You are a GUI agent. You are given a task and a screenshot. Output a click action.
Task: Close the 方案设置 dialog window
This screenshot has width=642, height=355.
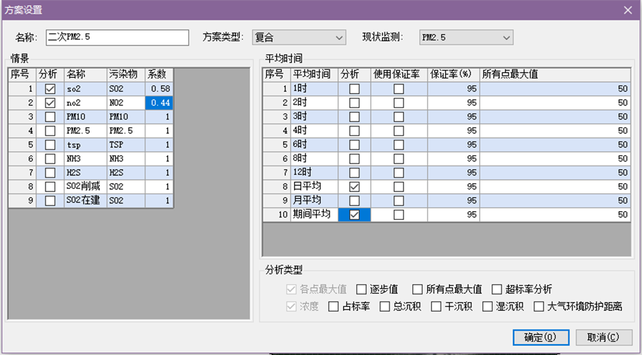[627, 10]
